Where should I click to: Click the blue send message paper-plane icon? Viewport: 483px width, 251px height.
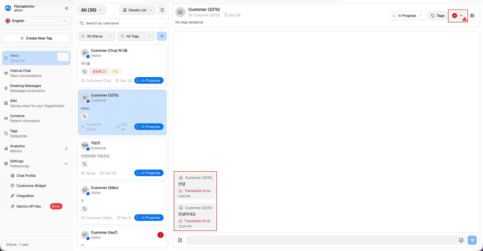pyautogui.click(x=472, y=240)
